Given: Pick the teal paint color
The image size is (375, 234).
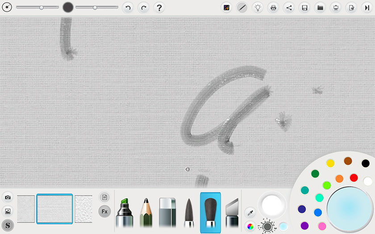Looking at the screenshot, I should [x=304, y=190].
